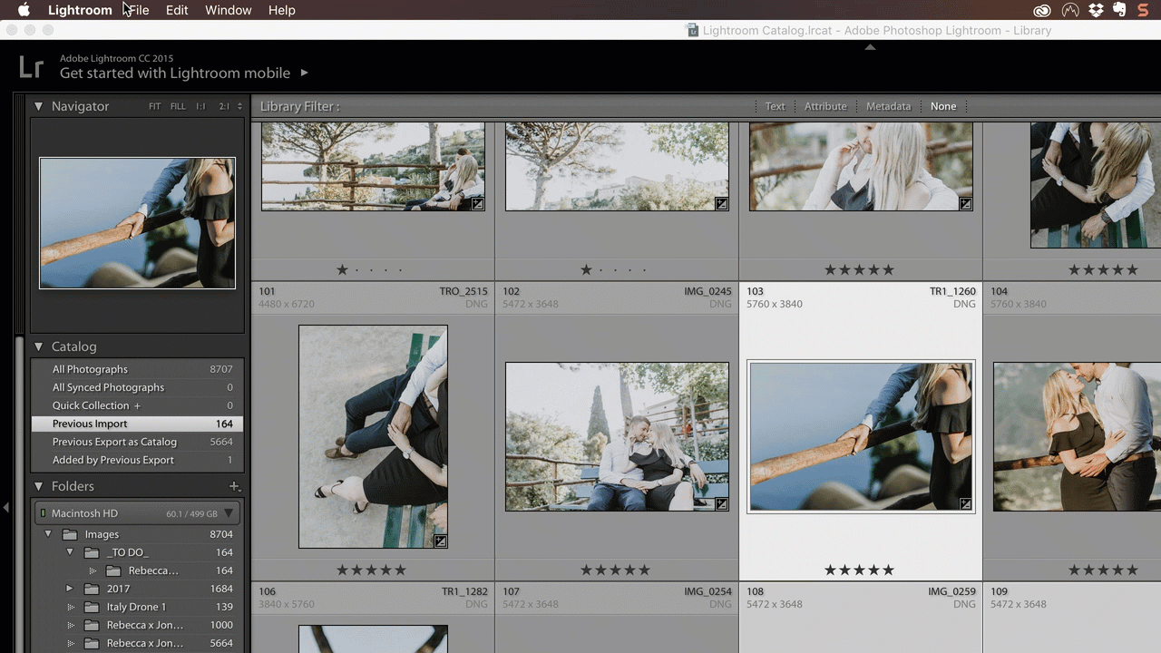Open the Lightroom application menu
Image resolution: width=1161 pixels, height=653 pixels.
coord(80,10)
